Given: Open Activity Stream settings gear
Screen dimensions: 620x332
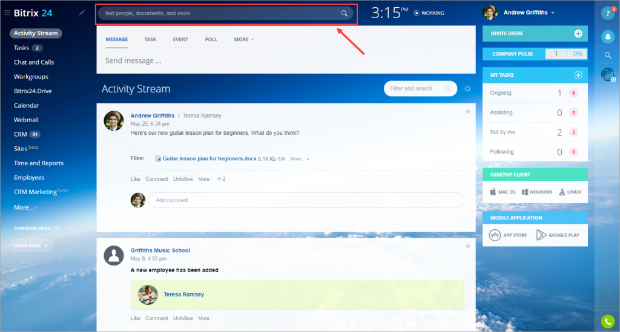Looking at the screenshot, I should (467, 89).
